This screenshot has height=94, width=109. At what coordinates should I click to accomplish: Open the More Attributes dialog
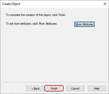(84, 24)
